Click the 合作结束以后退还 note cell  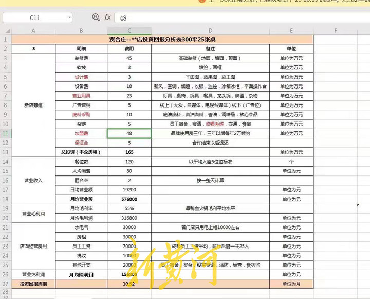[210, 143]
